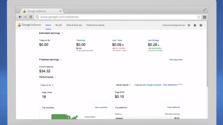Click the $34.32 current balance
The image size is (223, 125).
pos(45,71)
